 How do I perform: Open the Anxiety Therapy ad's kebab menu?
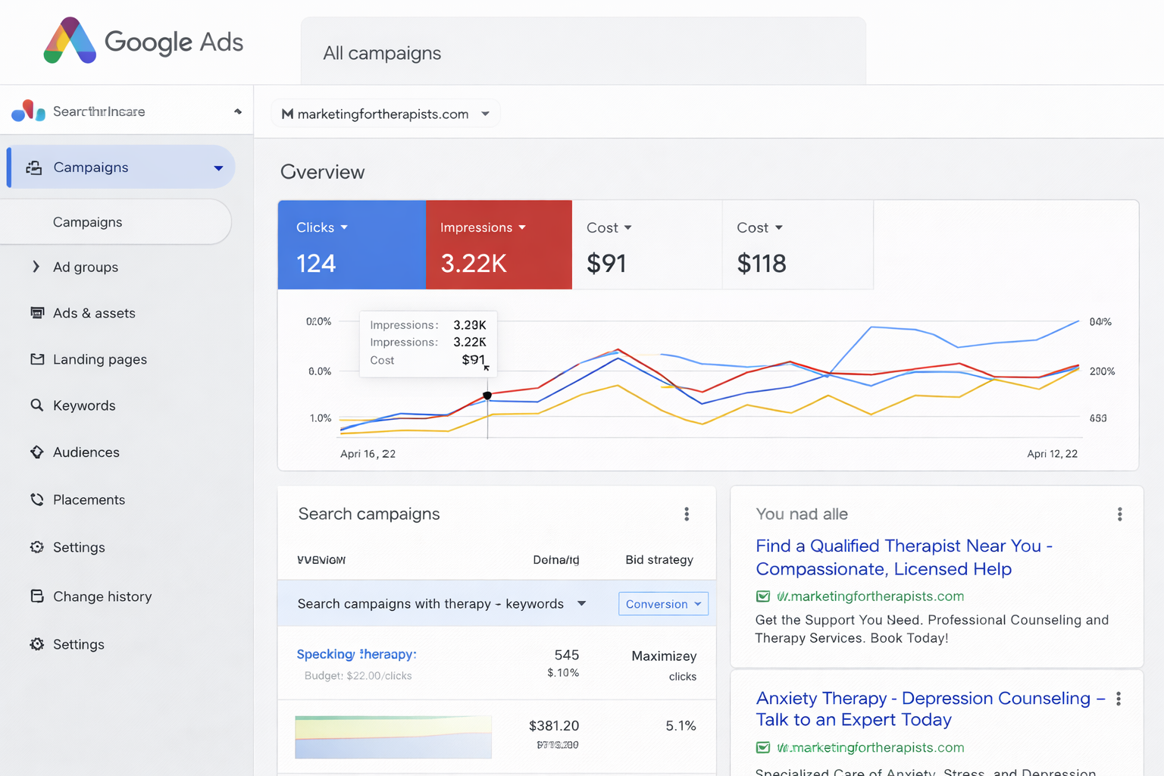(x=1119, y=698)
